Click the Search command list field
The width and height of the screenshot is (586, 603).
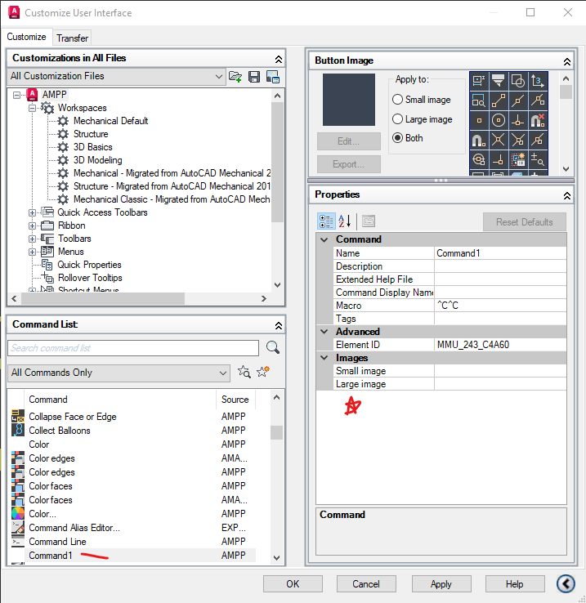[x=133, y=348]
